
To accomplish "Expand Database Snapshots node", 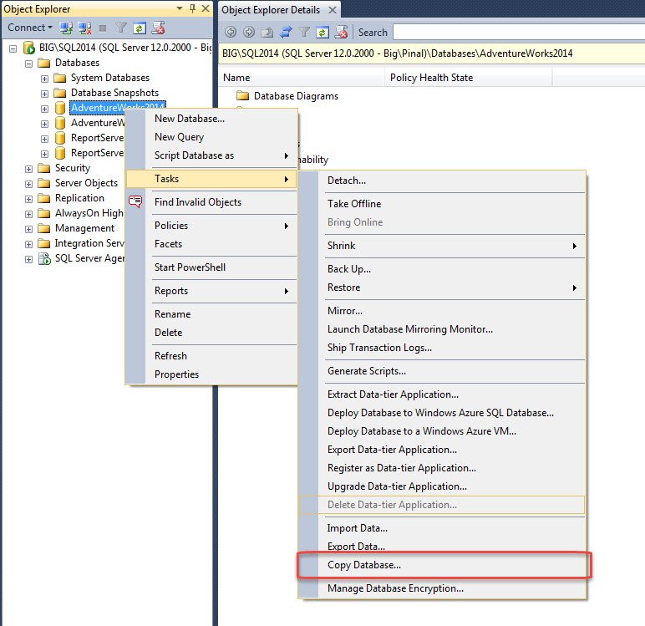I will 44,94.
